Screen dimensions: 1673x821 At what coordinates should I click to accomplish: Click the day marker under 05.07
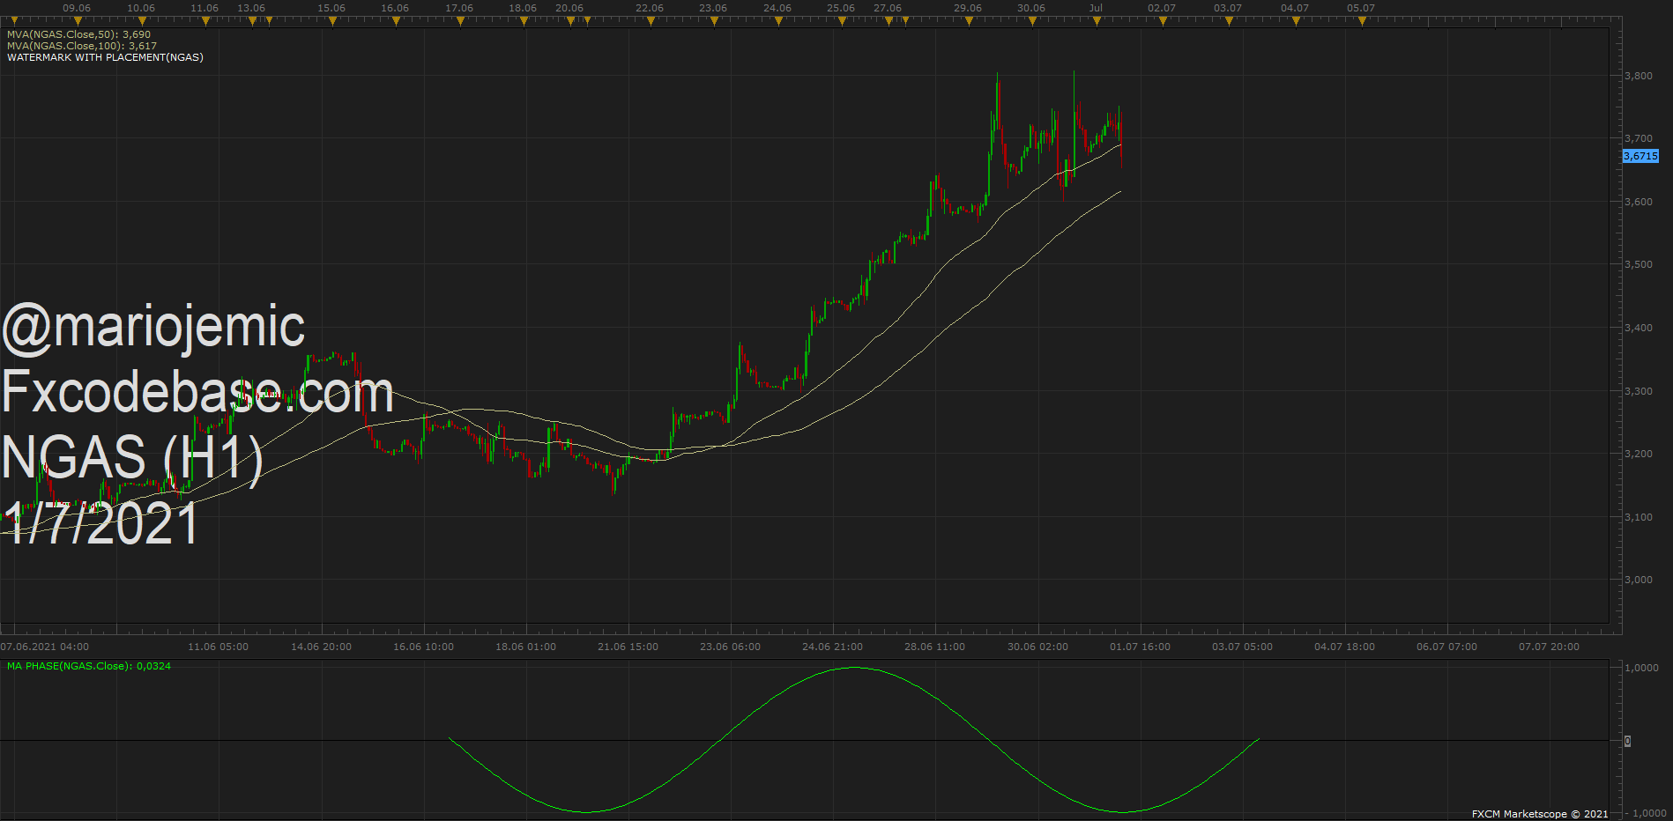coord(1362,21)
